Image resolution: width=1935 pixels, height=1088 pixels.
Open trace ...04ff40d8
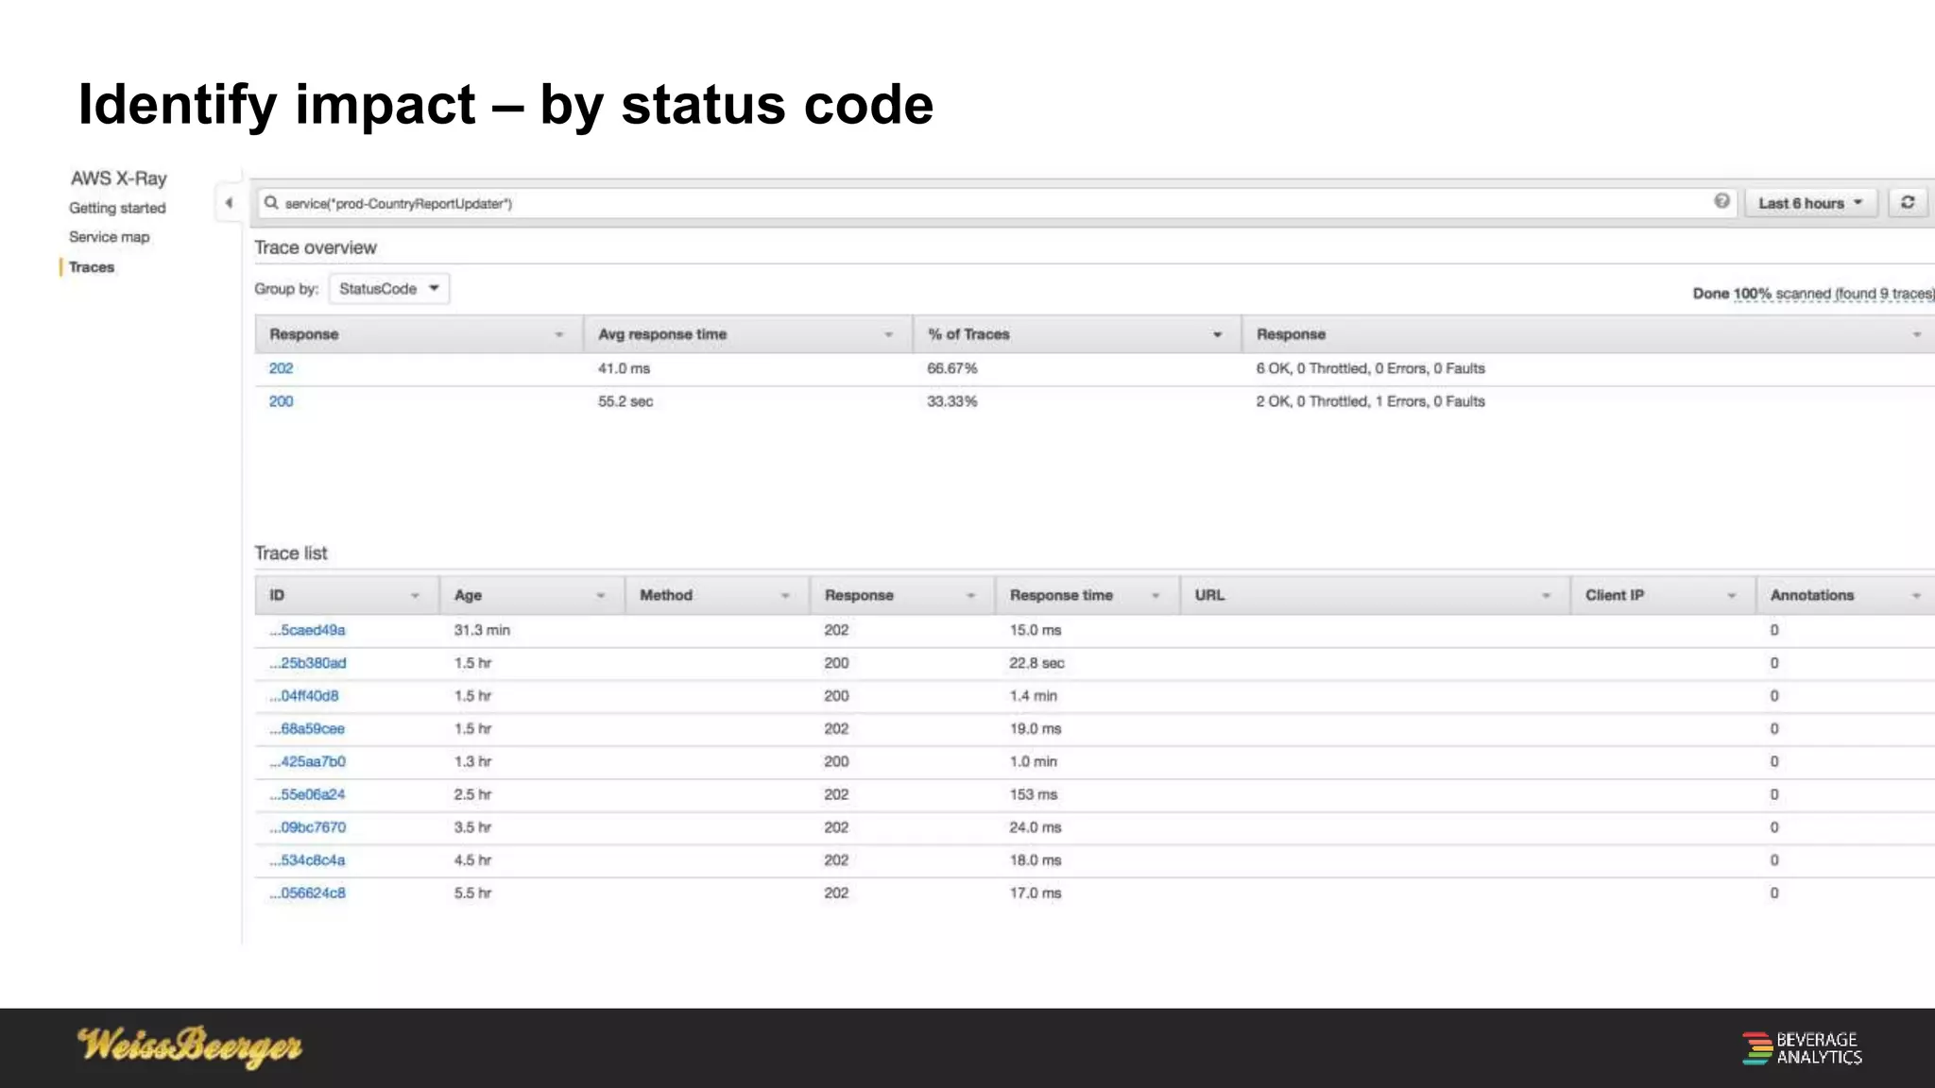click(x=304, y=696)
